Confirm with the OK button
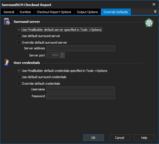159x144 pixels. (93, 138)
